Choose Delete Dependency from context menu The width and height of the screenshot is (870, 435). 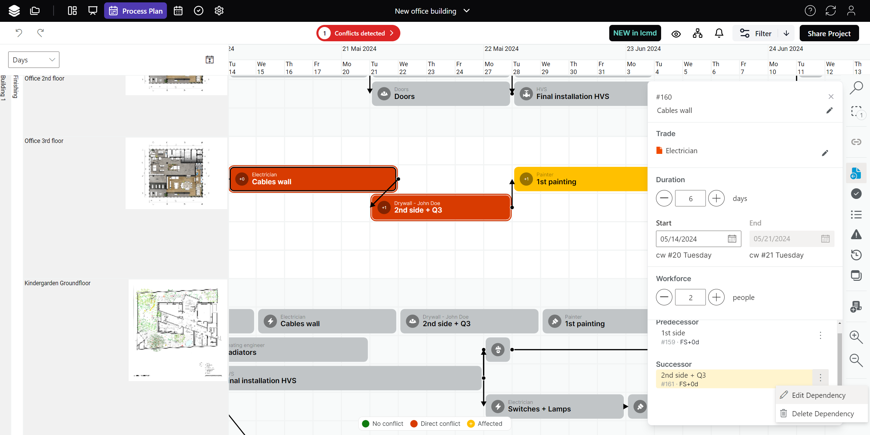tap(822, 414)
